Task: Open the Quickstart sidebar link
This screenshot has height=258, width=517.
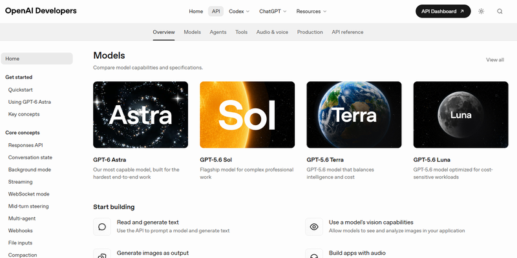Action: pyautogui.click(x=21, y=90)
